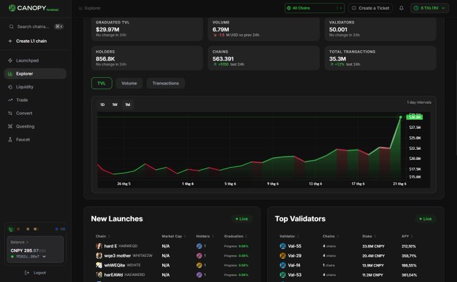Switch to the Volume chart tab

click(129, 83)
